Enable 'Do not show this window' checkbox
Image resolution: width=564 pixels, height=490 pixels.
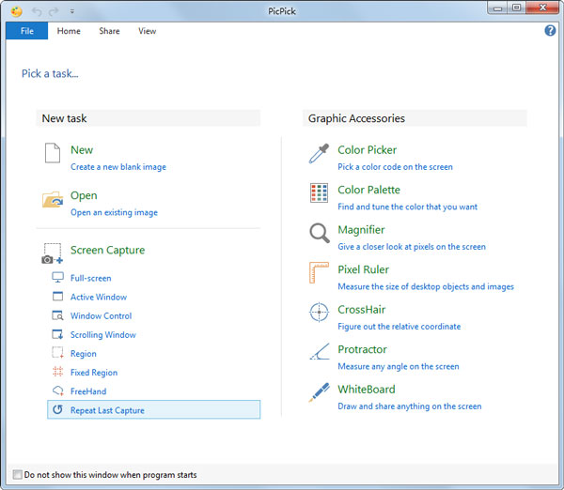tap(18, 475)
